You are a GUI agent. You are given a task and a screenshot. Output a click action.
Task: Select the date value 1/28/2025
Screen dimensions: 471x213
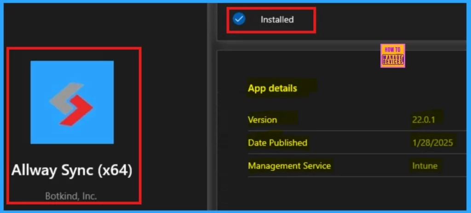432,142
